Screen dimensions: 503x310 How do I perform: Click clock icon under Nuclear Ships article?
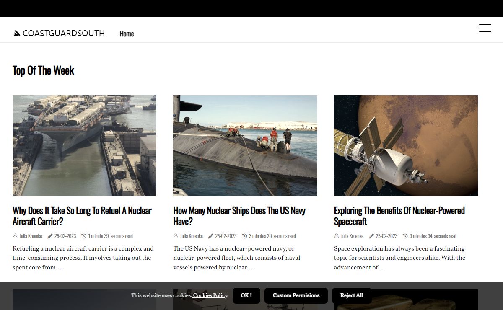pyautogui.click(x=245, y=236)
